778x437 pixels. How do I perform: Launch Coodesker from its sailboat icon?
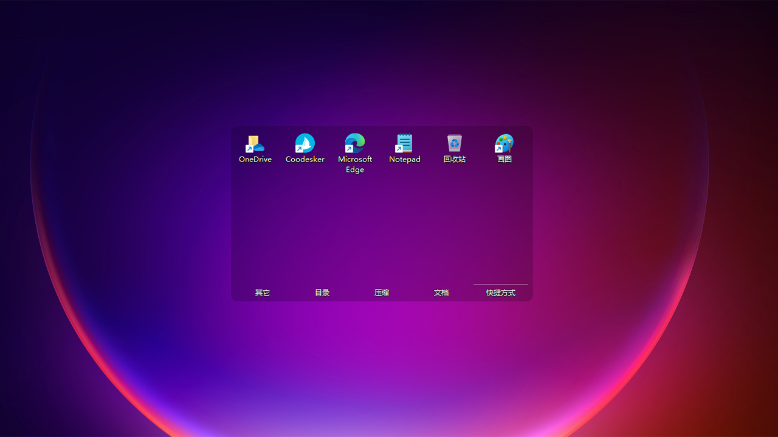[305, 144]
